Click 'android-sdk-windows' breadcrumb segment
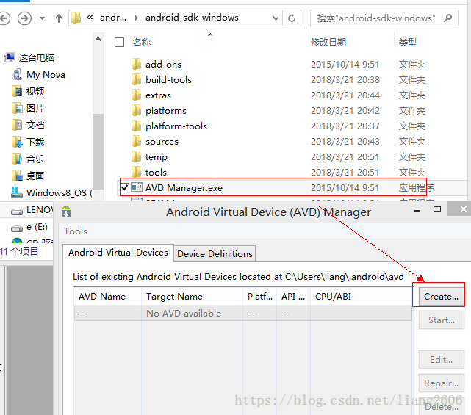Screen dimensions: 471x415 tap(192, 18)
